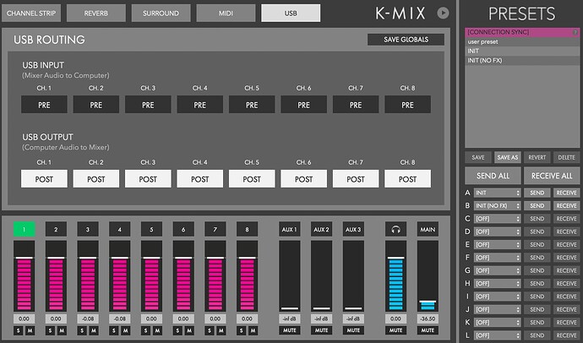
Task: Toggle USB Output CH. 5 POST button
Action: (x=252, y=179)
